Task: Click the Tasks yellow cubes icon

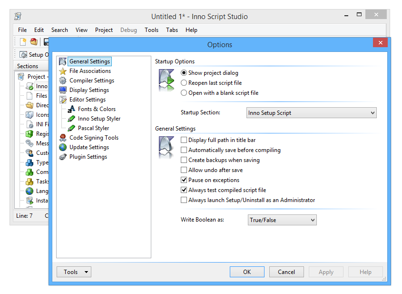Action: 29,182
